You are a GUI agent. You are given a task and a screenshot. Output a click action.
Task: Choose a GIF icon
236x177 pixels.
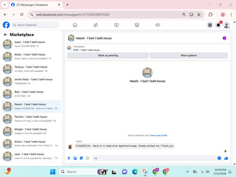pos(87,158)
